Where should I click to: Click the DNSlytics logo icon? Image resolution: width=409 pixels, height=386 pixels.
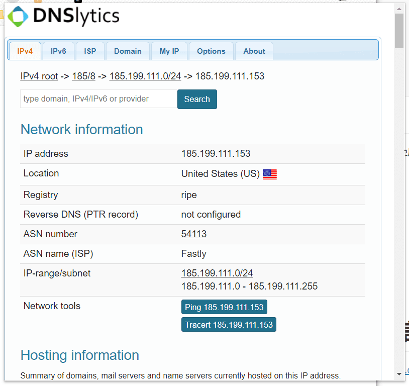tap(18, 17)
